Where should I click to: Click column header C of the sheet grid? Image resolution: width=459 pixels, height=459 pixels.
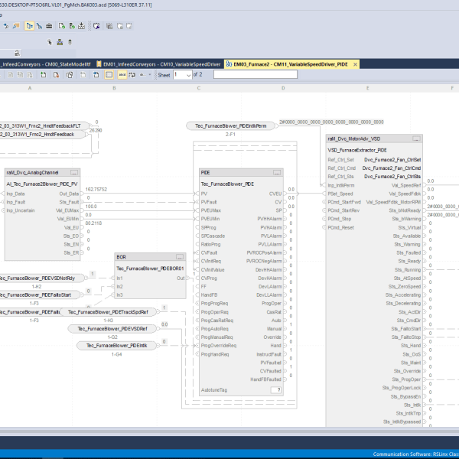pos(199,88)
